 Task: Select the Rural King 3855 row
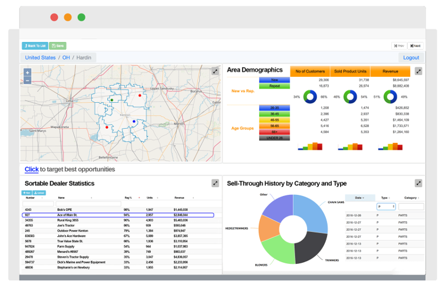pos(121,220)
